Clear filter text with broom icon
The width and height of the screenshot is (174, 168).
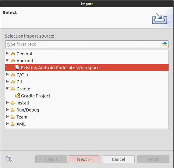tap(165, 44)
